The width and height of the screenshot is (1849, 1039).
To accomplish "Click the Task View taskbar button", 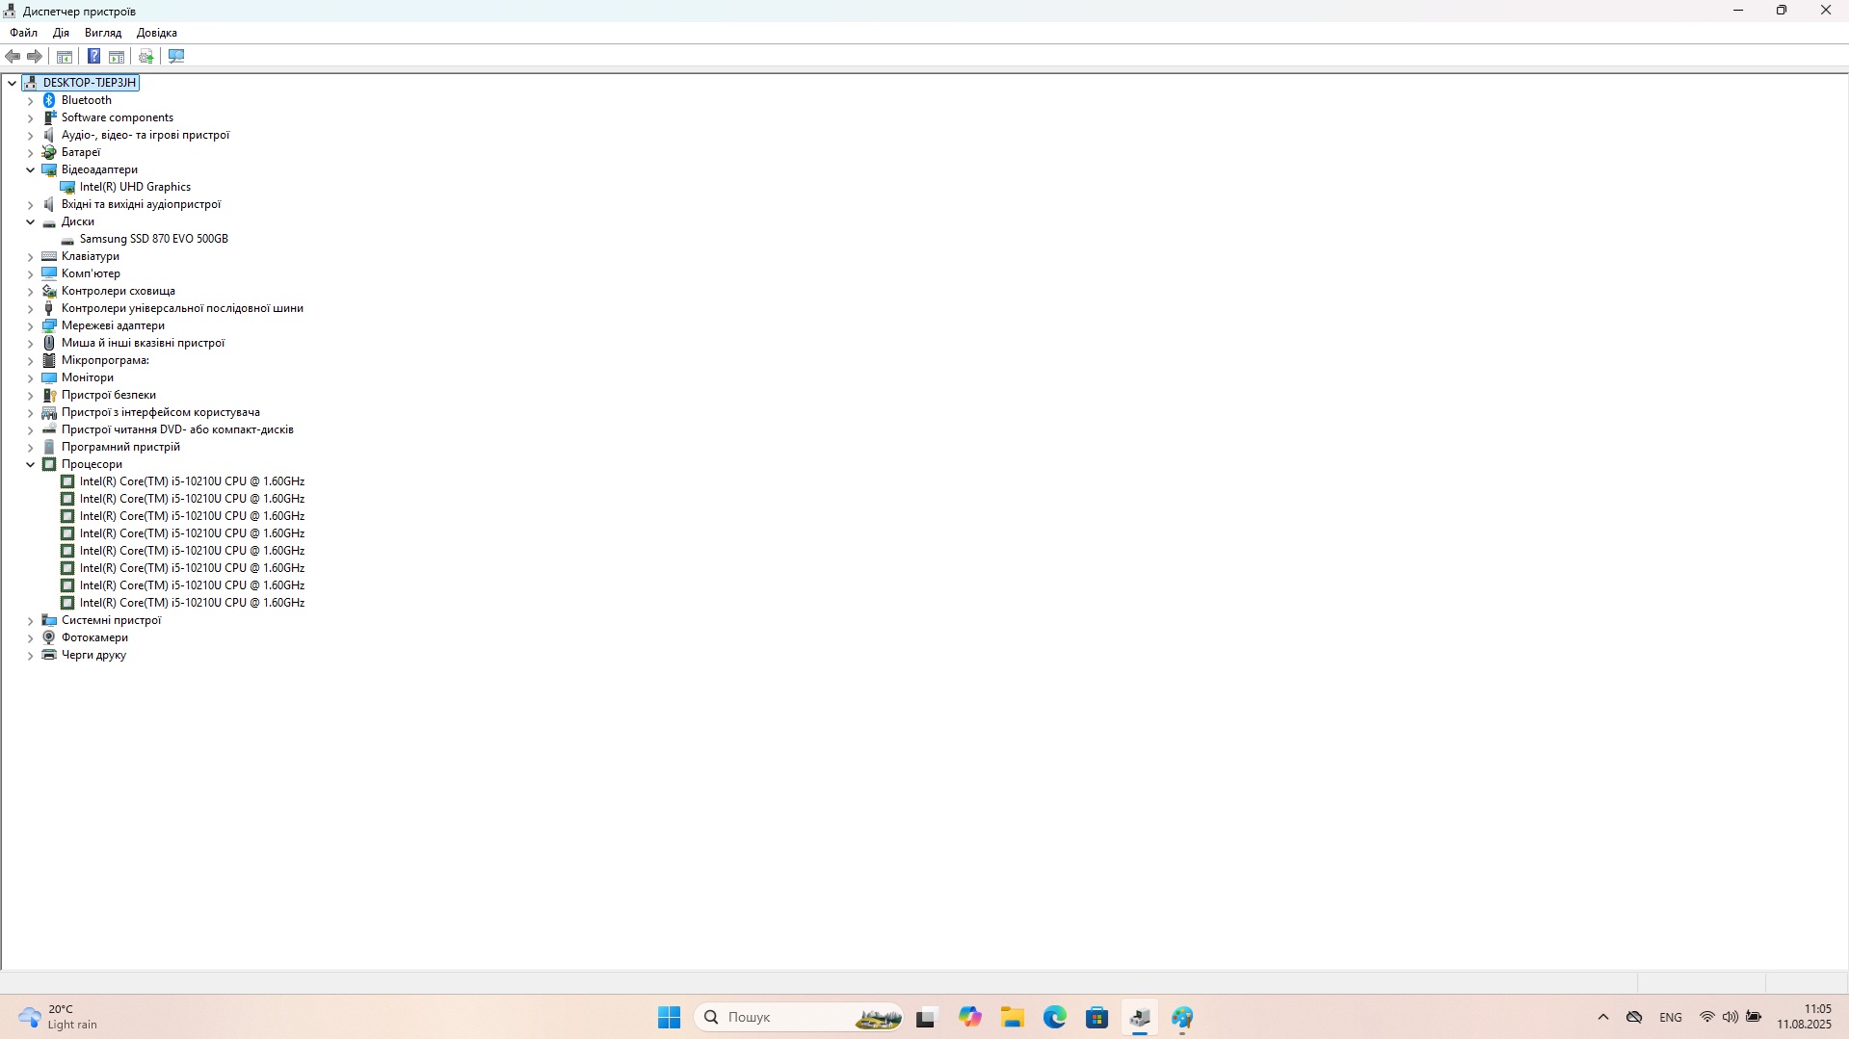I will pyautogui.click(x=927, y=1017).
